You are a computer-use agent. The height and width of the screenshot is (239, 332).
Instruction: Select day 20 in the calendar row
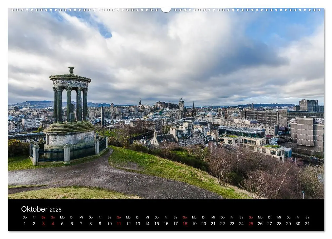tap(204, 224)
